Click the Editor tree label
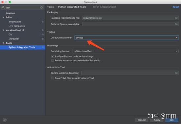This screenshot has width=181, height=124. [x=9, y=17]
